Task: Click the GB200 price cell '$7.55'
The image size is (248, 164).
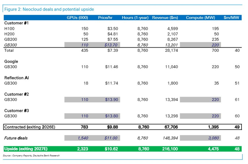Action: tap(113, 39)
